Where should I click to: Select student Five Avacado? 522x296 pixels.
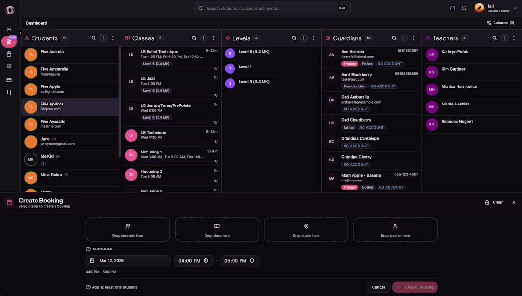click(x=70, y=124)
